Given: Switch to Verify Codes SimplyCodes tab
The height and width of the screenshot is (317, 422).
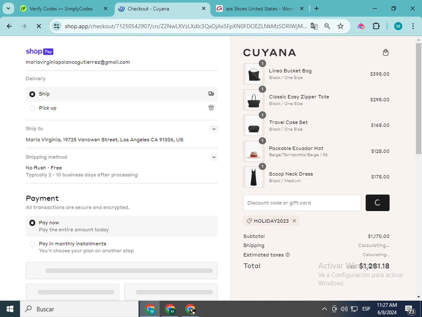Looking at the screenshot, I should click(61, 9).
